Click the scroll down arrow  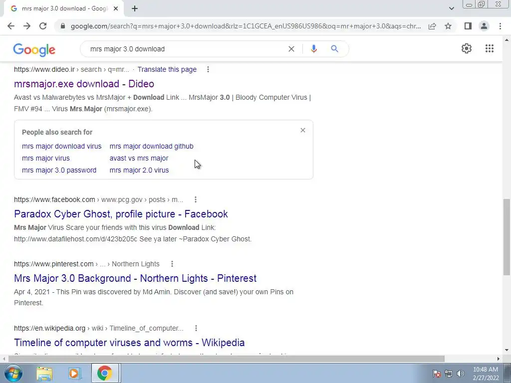coord(507,350)
